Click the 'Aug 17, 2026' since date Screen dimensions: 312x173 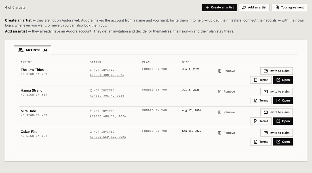pos(191,111)
